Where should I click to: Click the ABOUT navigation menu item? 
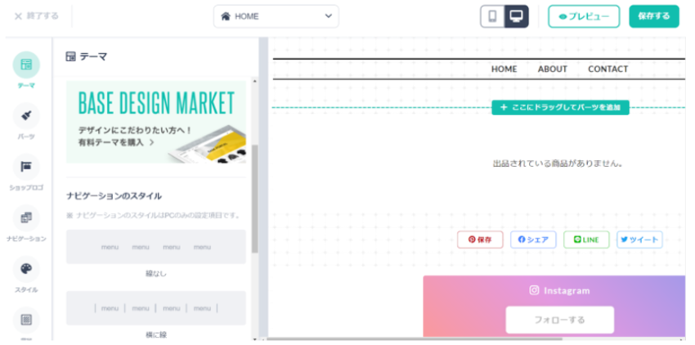point(552,69)
